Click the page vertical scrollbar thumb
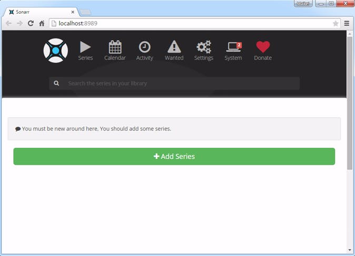Viewport: 355px width, 256px height. pos(350,103)
